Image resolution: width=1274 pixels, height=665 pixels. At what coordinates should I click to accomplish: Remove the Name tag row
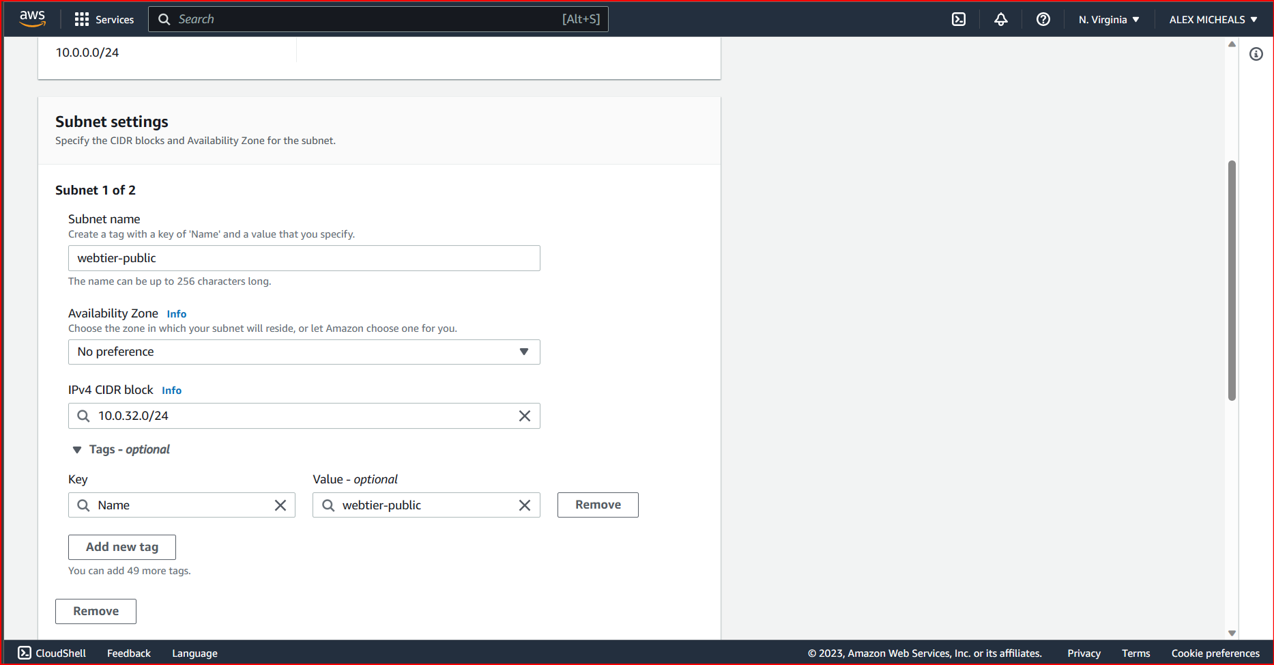[597, 505]
